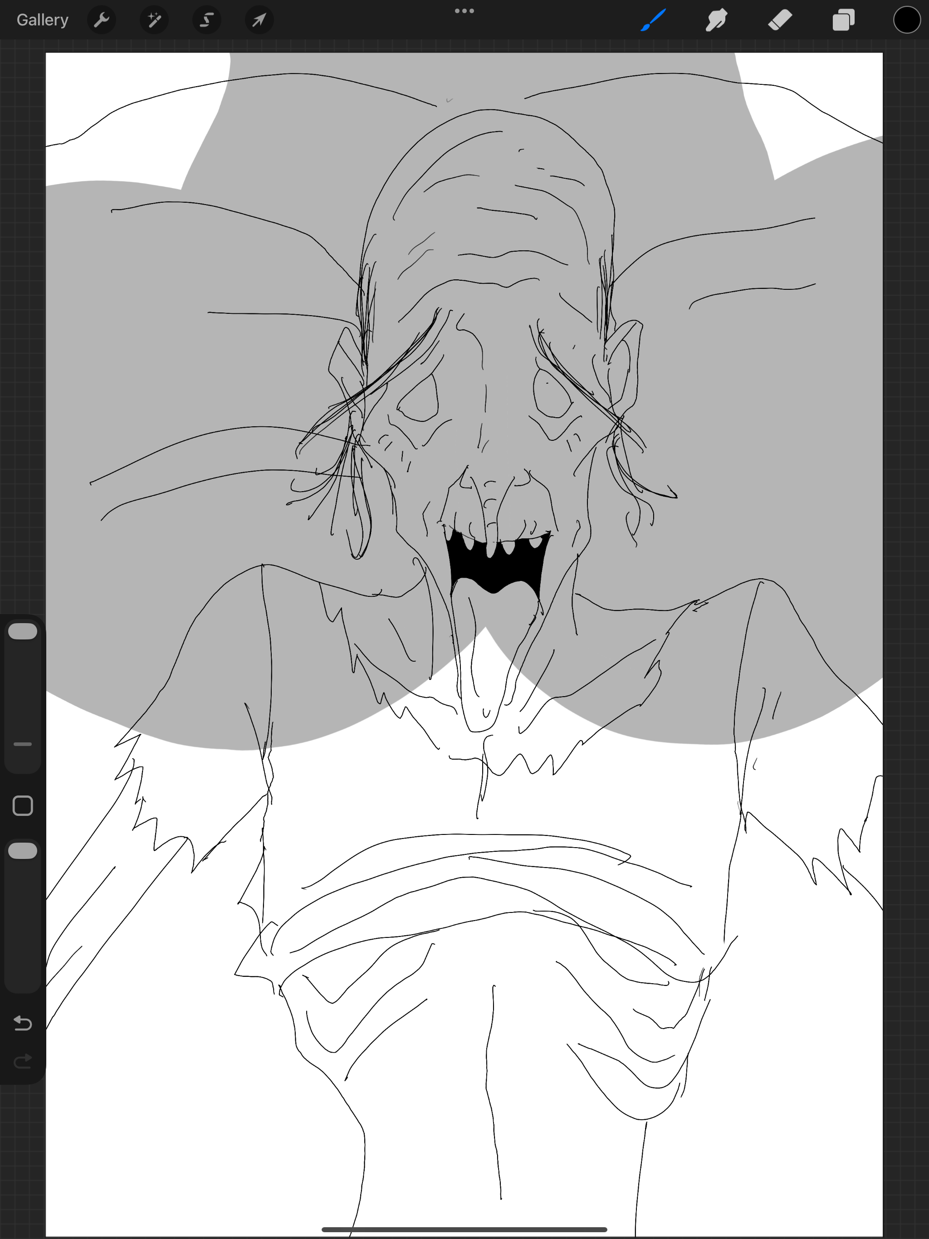Activate the Selection S-ribbon tool
Screen dimensions: 929x1239
[207, 20]
